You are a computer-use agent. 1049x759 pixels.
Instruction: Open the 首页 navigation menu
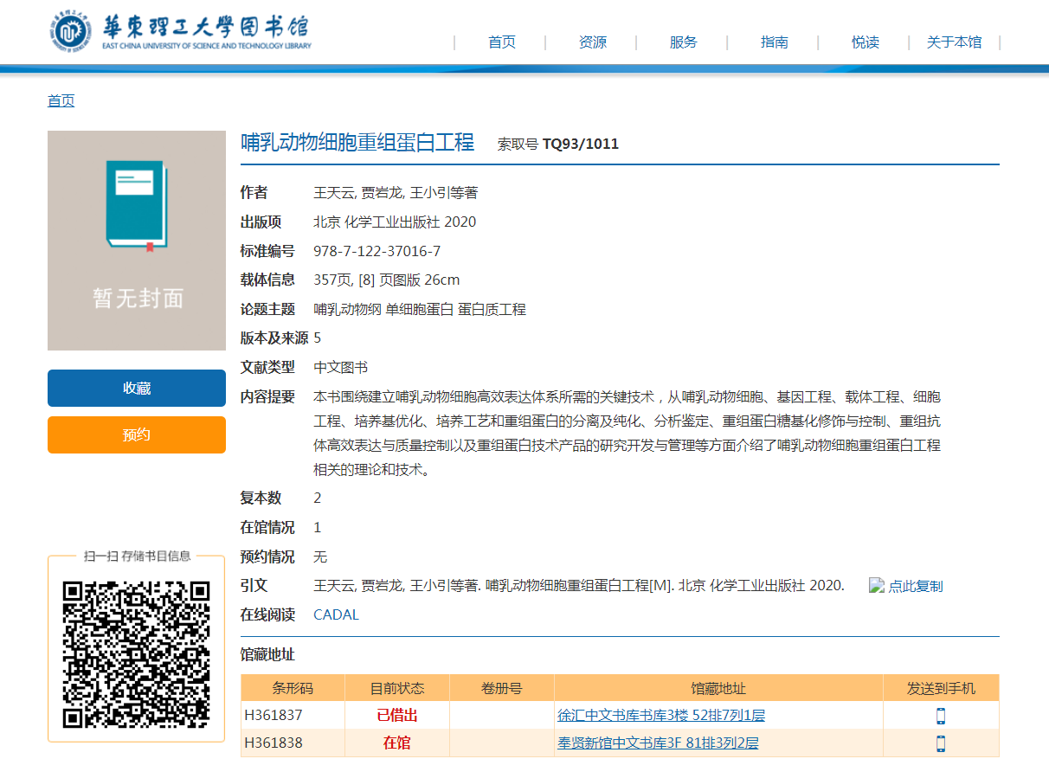tap(501, 42)
